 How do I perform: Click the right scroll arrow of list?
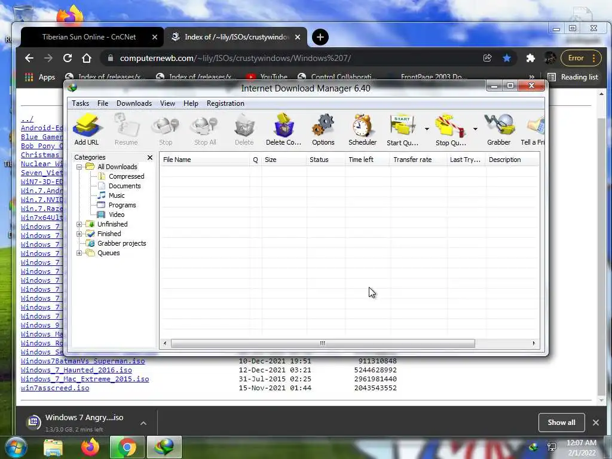(x=534, y=344)
